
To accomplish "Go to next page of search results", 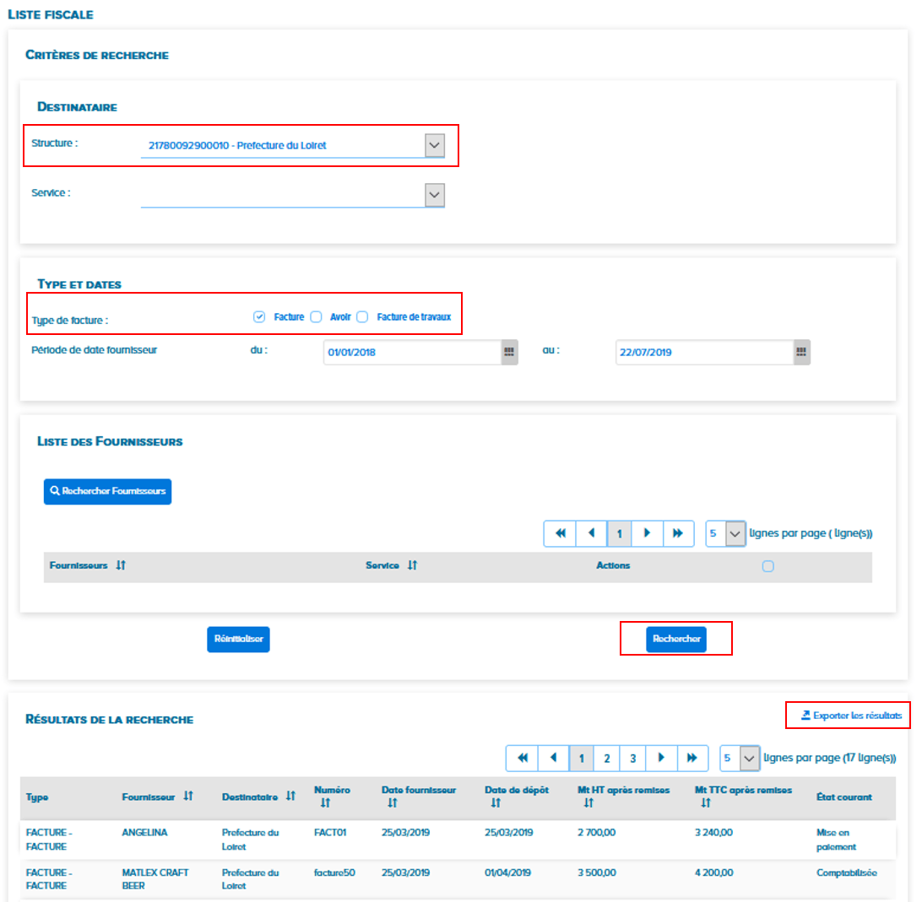I will pos(659,759).
